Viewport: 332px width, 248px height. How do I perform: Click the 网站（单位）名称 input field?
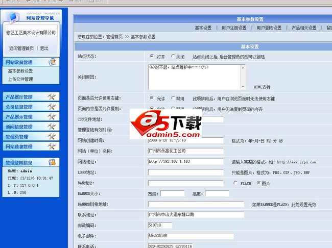186,151
